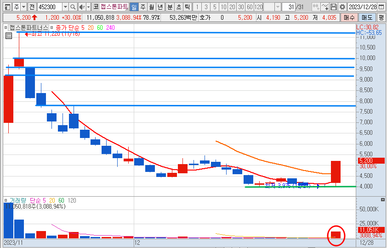Viewport: 387px width, 248px height.
Task: Click the data grid icon on chart
Action: 9,36
